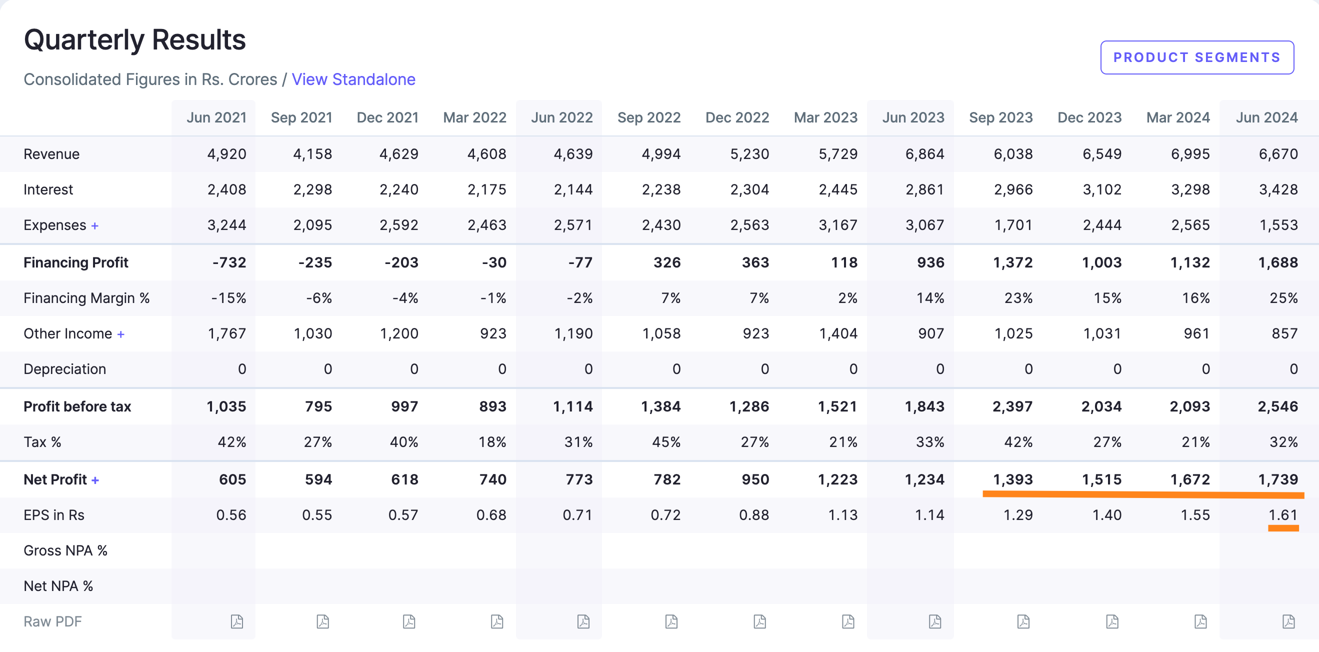Image resolution: width=1319 pixels, height=652 pixels.
Task: Click the Jun 2024 net profit value 1,739
Action: (x=1277, y=479)
